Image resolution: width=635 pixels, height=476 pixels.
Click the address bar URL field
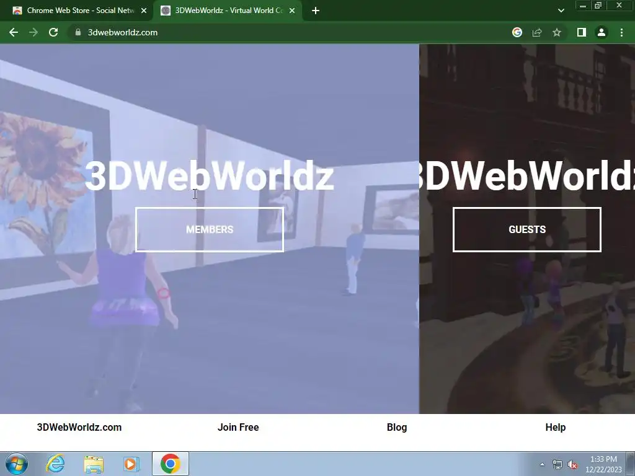291,32
